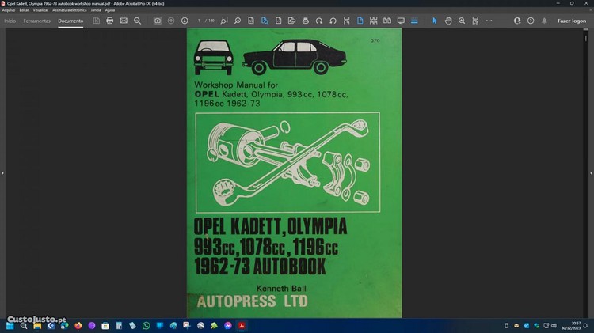The width and height of the screenshot is (594, 333).
Task: Switch to the Início tab
Action: pyautogui.click(x=10, y=21)
